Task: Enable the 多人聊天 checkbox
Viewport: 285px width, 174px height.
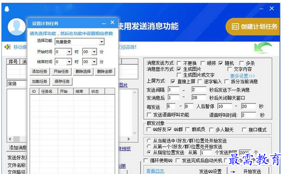Action: click(211, 130)
